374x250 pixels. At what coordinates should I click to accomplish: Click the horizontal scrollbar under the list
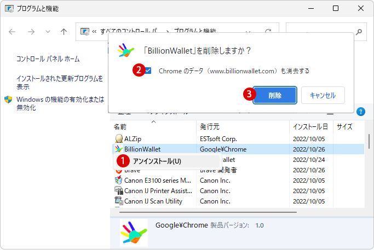click(208, 212)
